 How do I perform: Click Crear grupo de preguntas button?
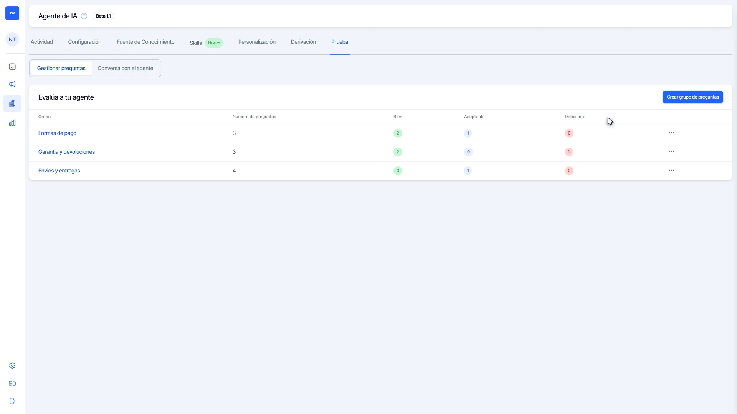tap(693, 97)
